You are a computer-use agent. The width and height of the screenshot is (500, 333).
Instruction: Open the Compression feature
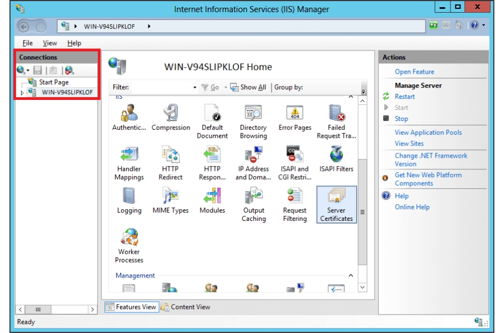pos(171,117)
